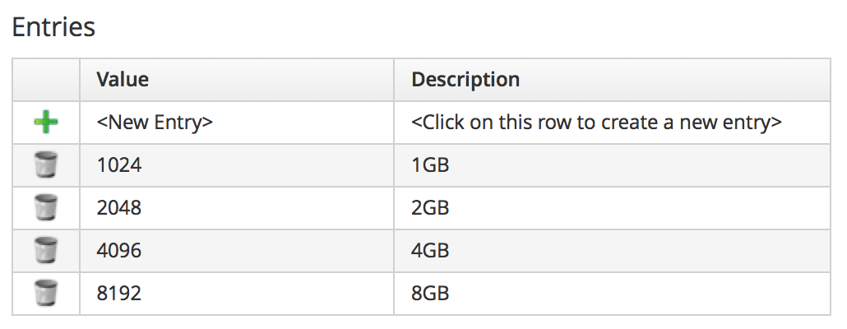Delete the 4096 entry with trash icon
The image size is (847, 329).
point(46,250)
